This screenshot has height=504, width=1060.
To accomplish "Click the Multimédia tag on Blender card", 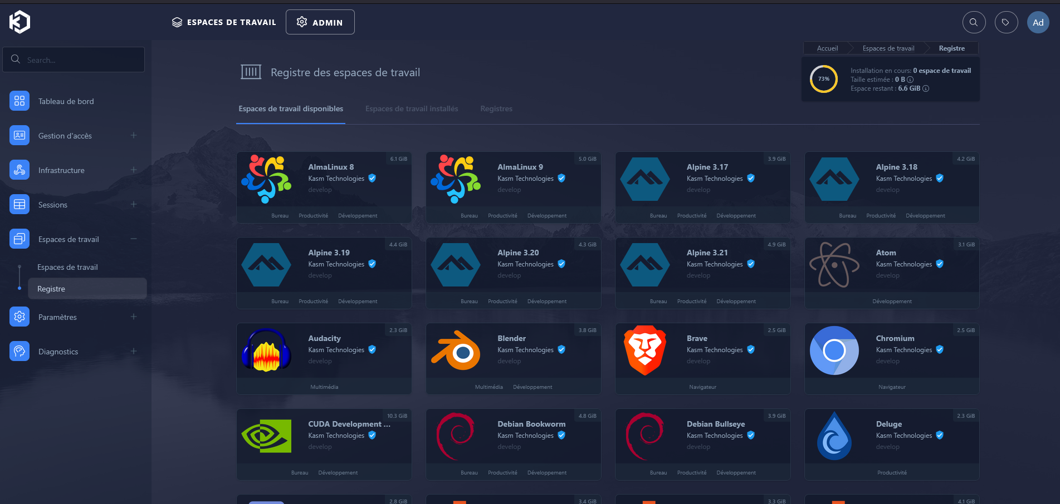I will click(489, 387).
